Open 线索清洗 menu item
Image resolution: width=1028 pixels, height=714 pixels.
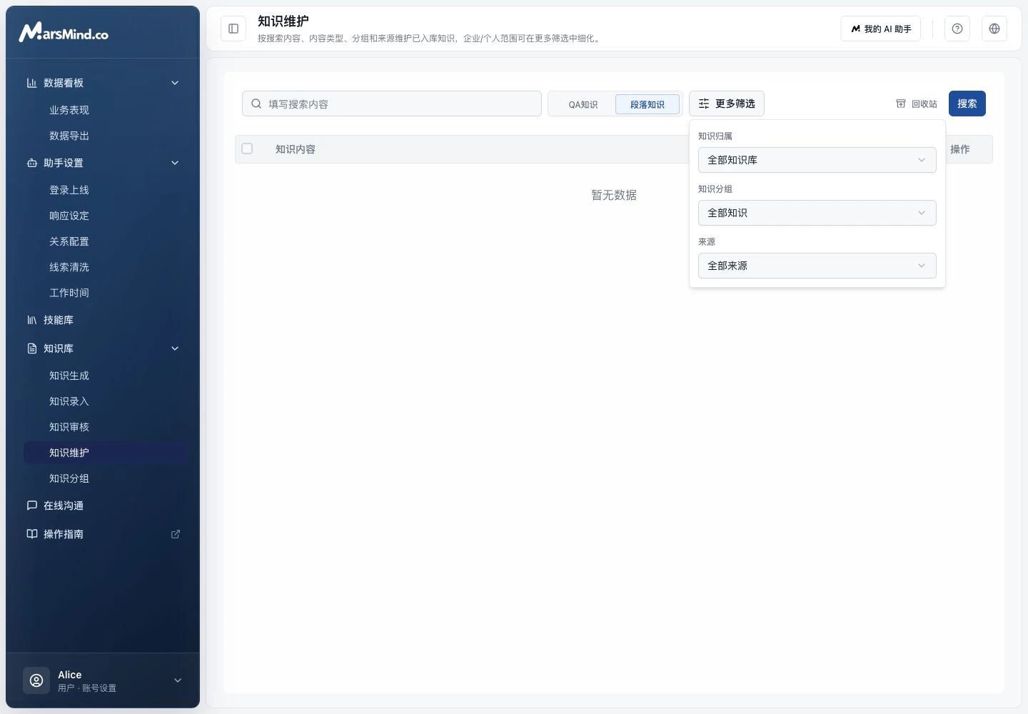tap(106, 267)
